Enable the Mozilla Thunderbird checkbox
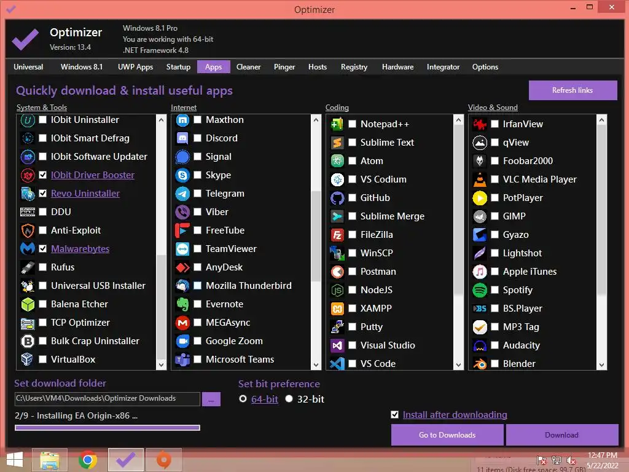This screenshot has height=472, width=629. pyautogui.click(x=197, y=286)
